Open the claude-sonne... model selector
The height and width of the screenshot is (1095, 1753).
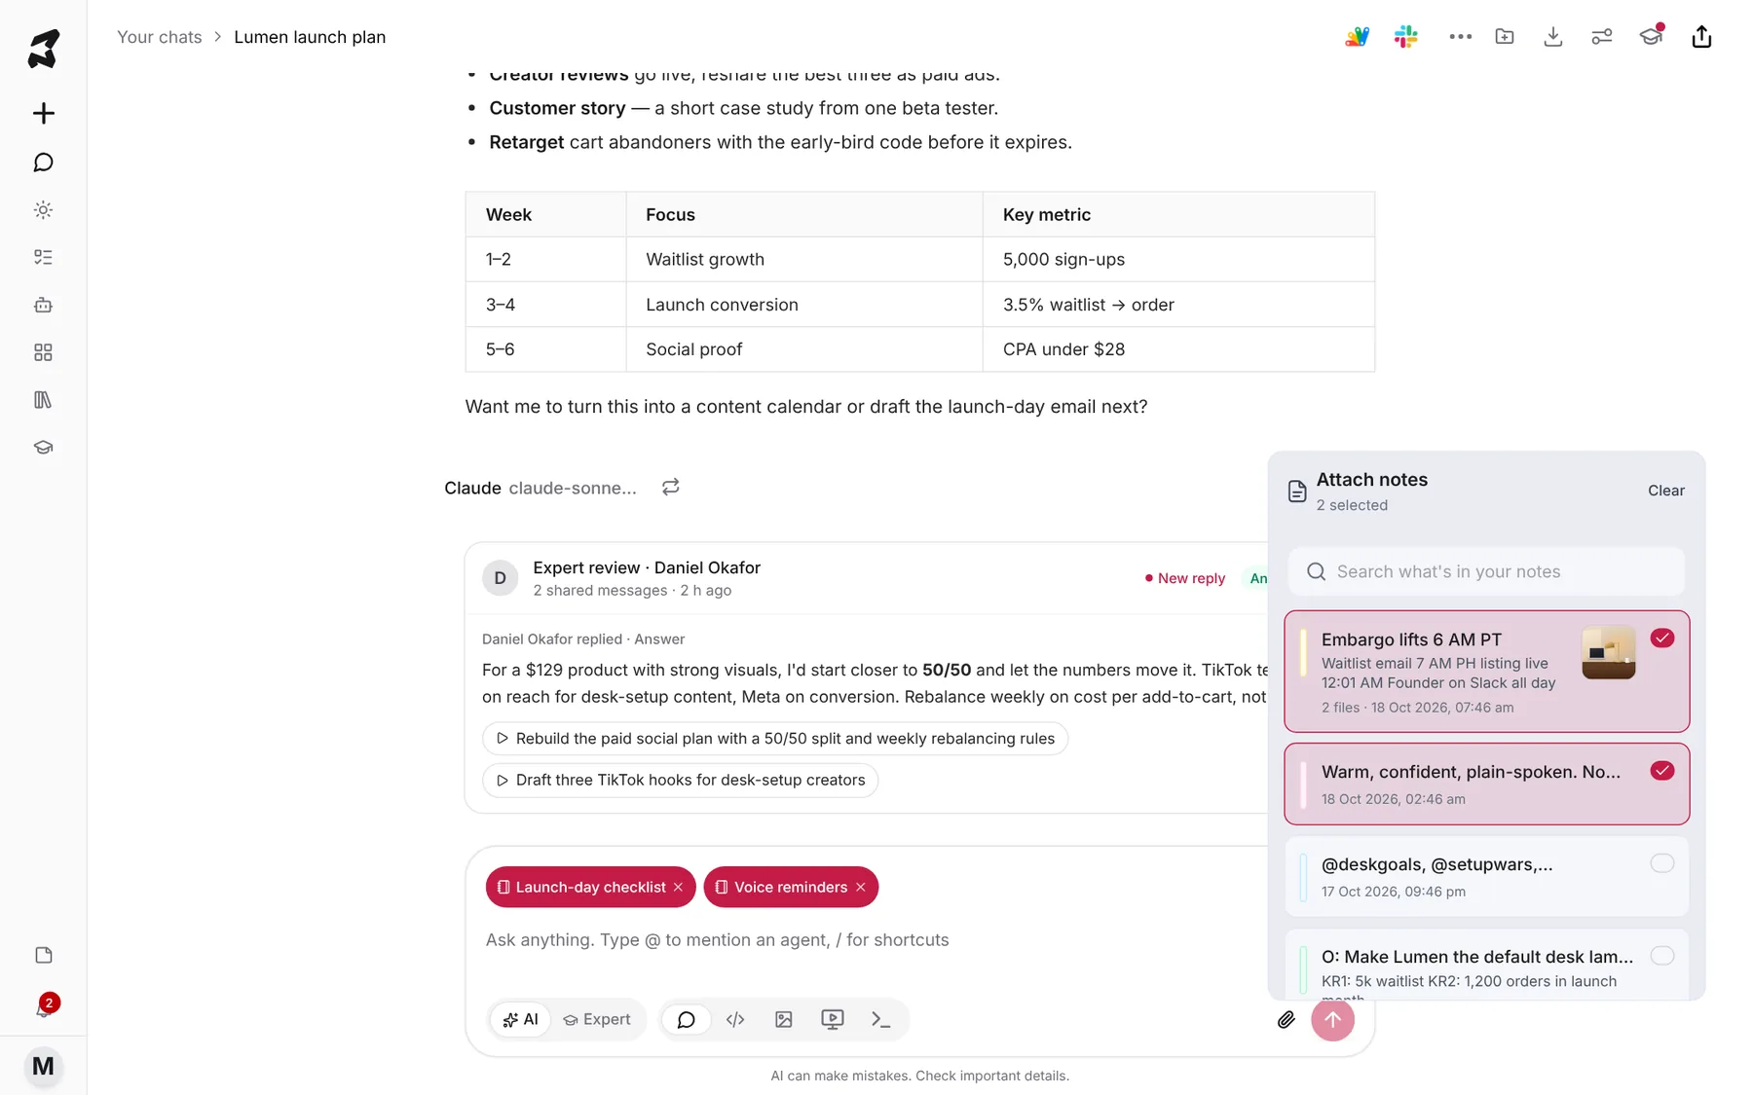click(572, 488)
